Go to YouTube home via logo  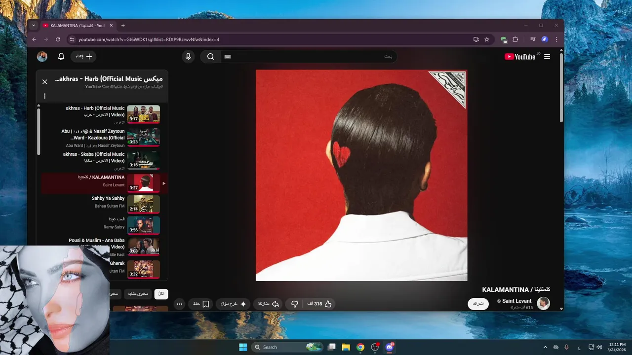click(x=520, y=57)
